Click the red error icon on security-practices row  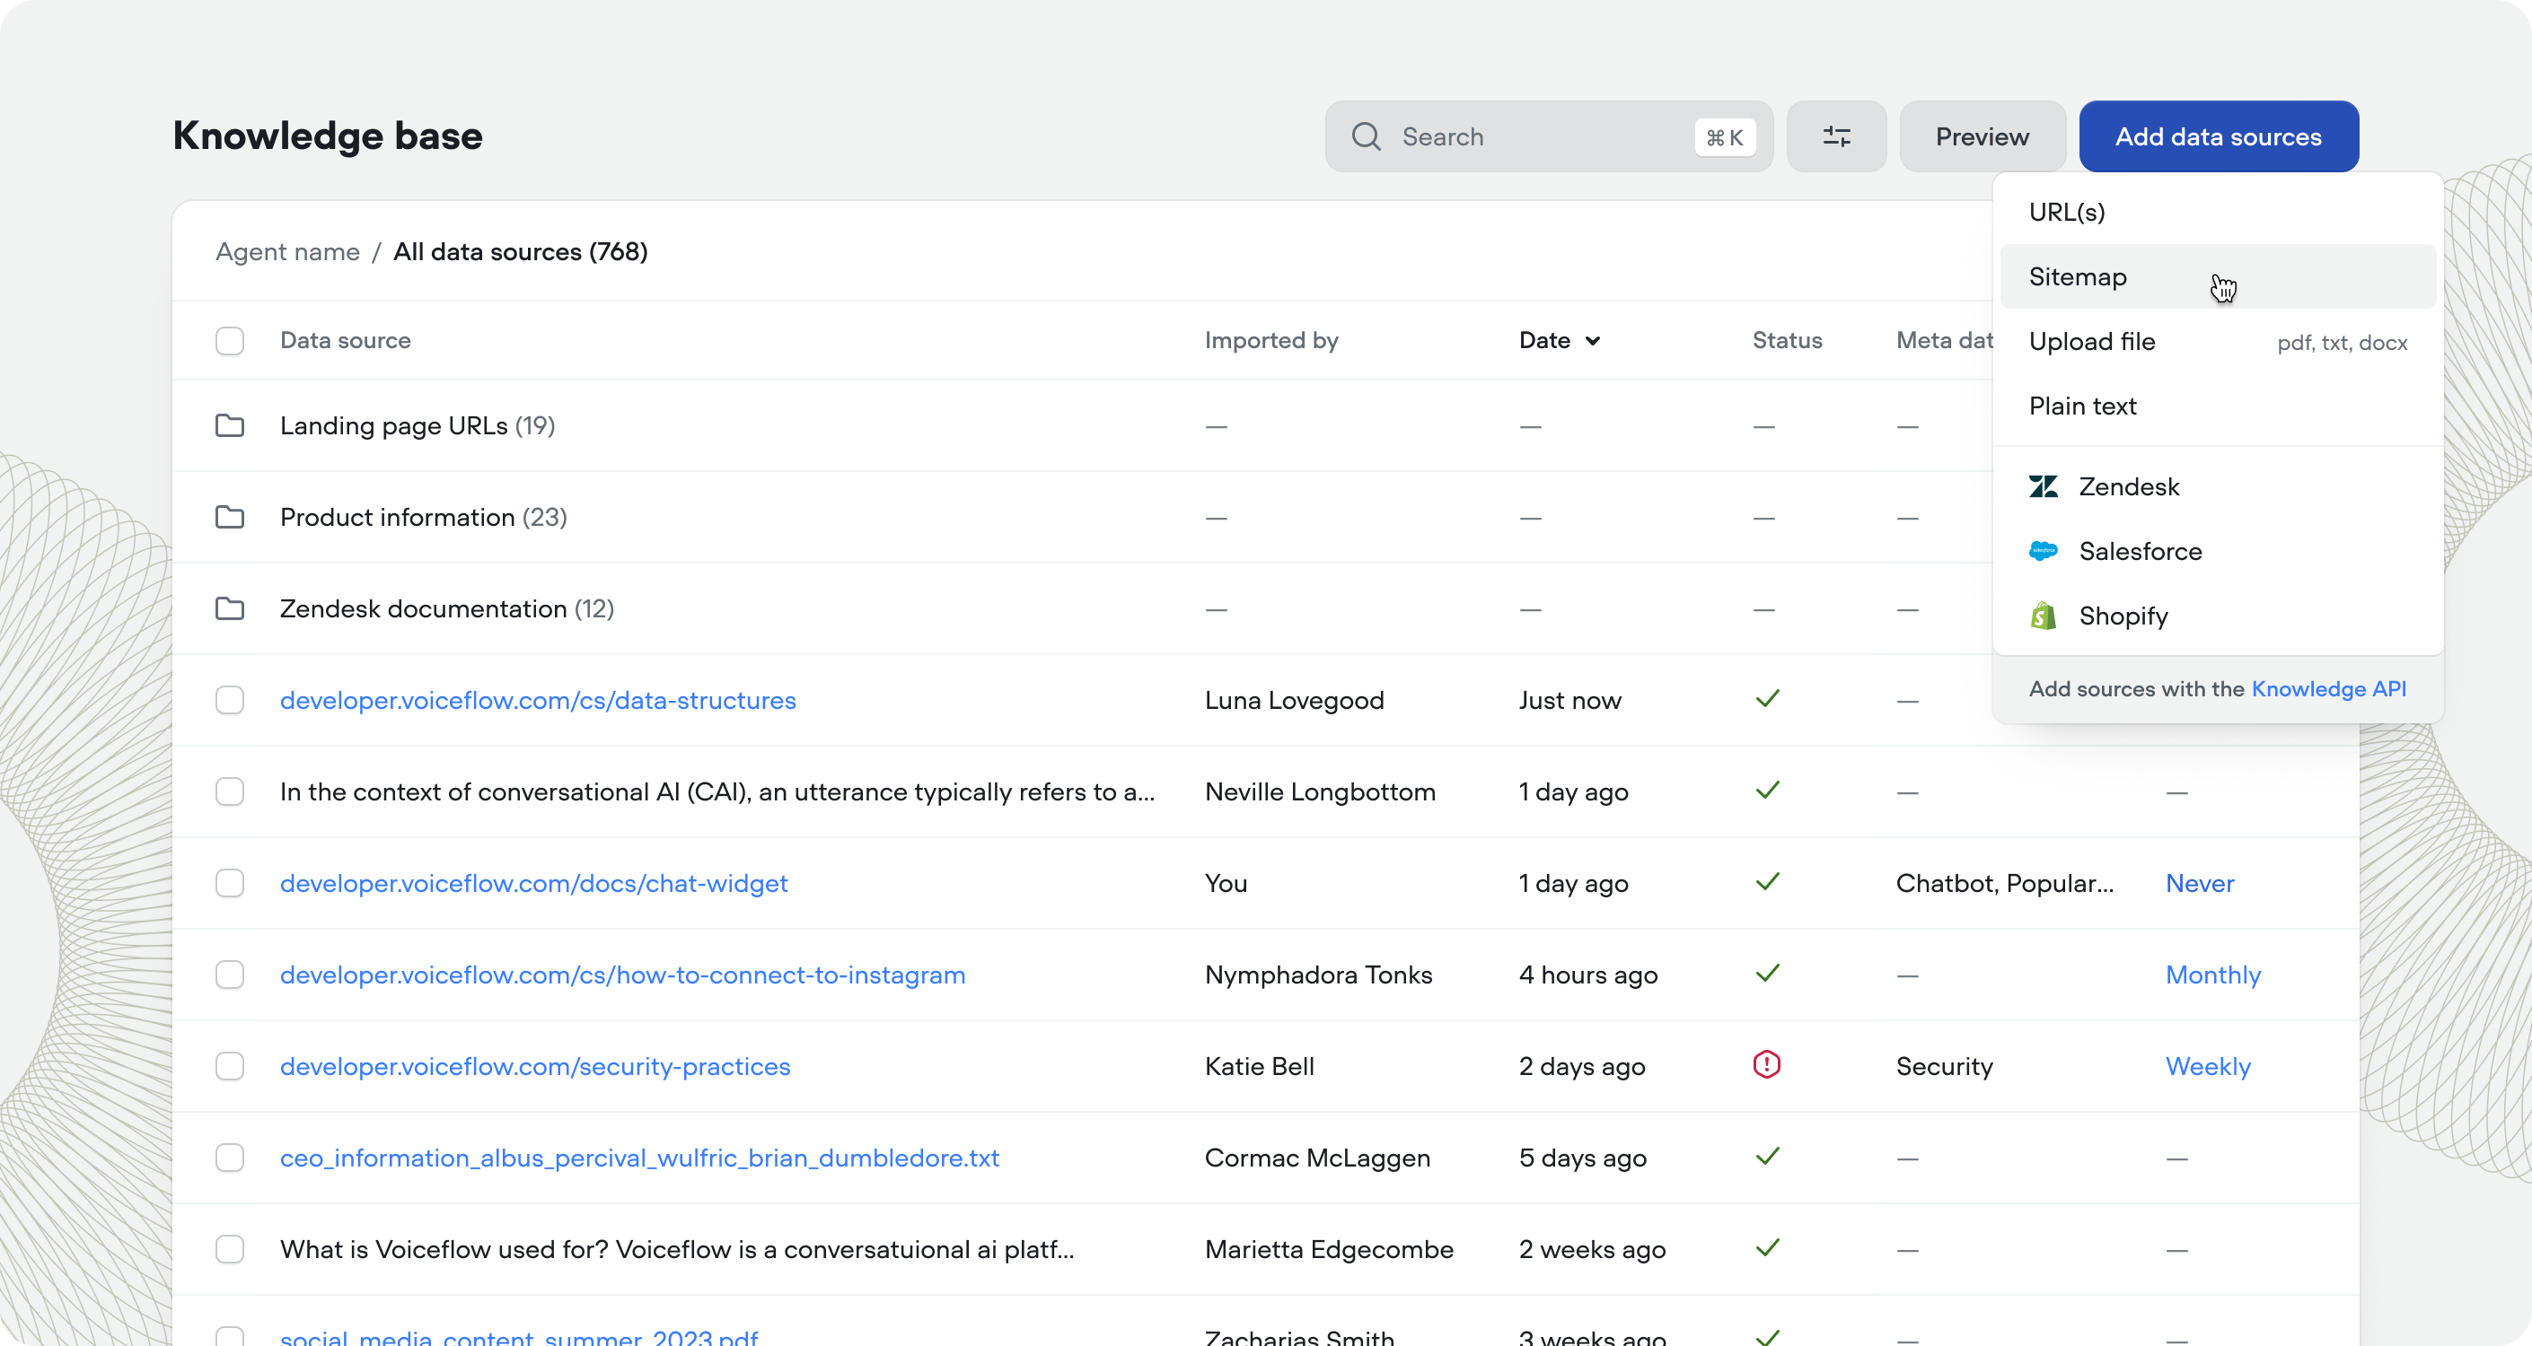[1766, 1065]
